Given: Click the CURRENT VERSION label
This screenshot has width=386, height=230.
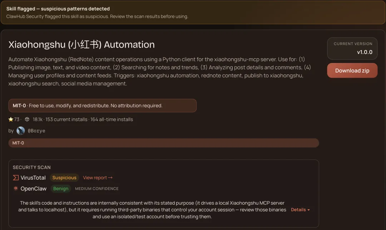Looking at the screenshot, I should click(353, 44).
